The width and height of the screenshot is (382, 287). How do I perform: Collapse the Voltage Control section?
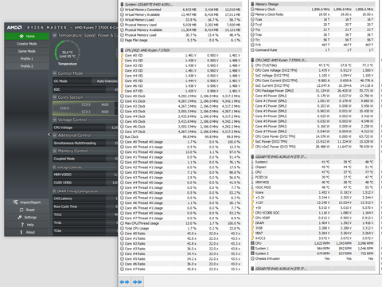(x=55, y=120)
